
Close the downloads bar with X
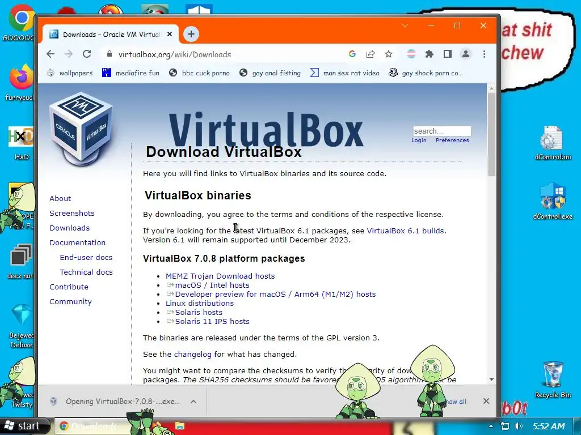[486, 401]
